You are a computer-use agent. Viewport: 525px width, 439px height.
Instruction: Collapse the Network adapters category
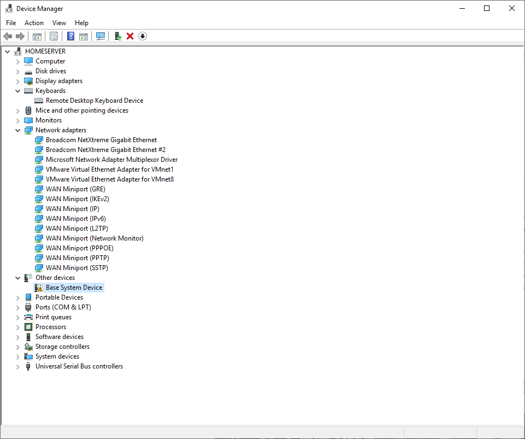[18, 130]
